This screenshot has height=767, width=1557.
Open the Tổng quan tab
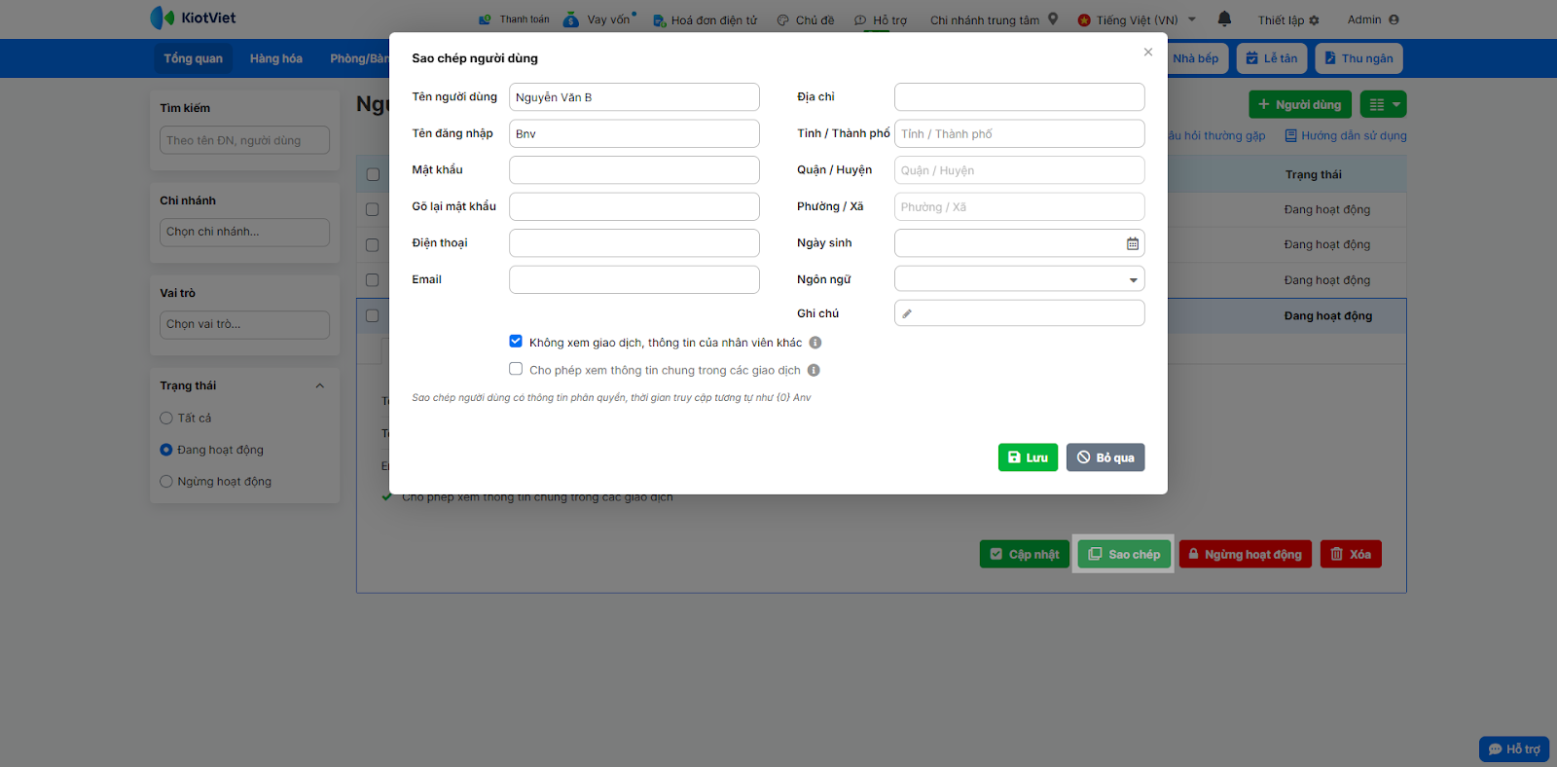193,58
